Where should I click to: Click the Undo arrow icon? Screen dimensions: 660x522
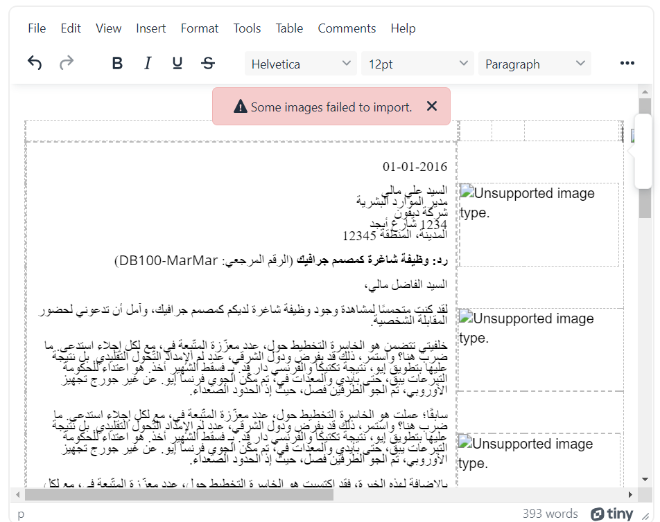[35, 64]
